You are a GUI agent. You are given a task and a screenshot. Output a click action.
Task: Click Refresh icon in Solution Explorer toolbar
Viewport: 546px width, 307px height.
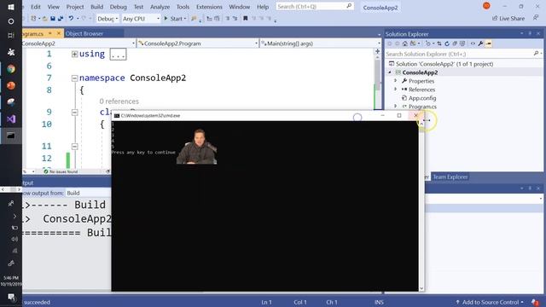(x=447, y=43)
